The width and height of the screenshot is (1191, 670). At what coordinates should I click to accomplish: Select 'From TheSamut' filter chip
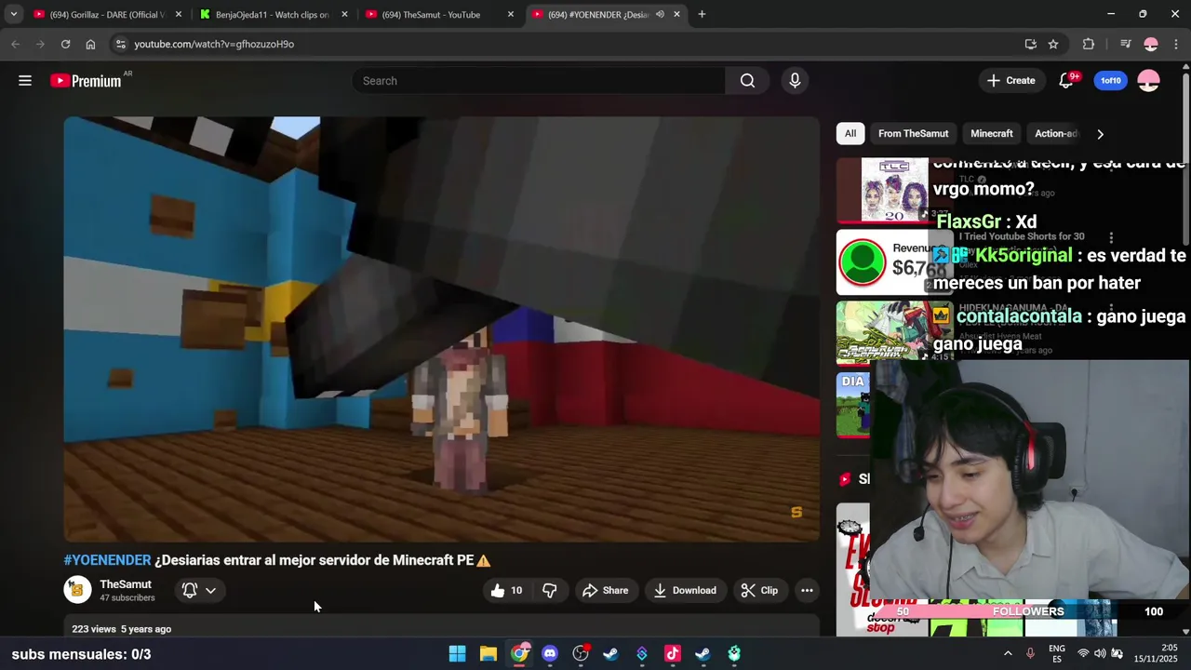914,134
